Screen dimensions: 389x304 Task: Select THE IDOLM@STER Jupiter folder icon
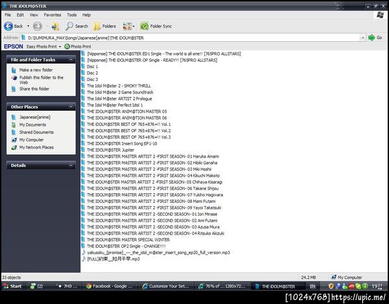coord(83,150)
